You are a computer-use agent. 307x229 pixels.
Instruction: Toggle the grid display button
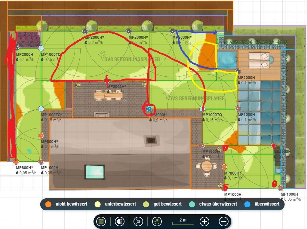click(101, 221)
